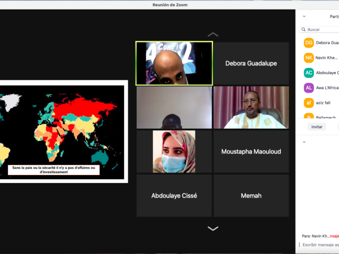
Task: Click the Reunión de Zoom window title
Action: 170,5
